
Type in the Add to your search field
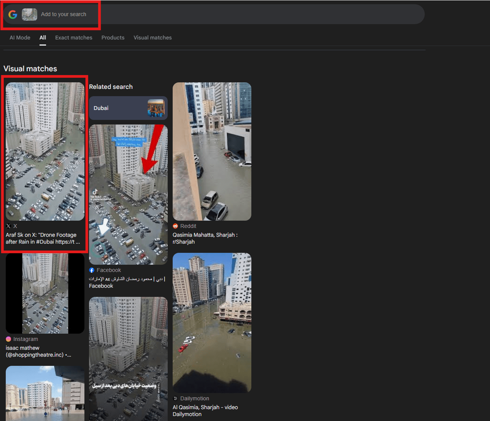coord(153,15)
